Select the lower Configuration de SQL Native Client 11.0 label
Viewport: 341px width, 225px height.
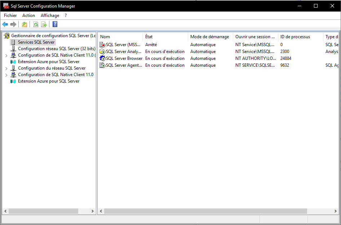point(56,75)
